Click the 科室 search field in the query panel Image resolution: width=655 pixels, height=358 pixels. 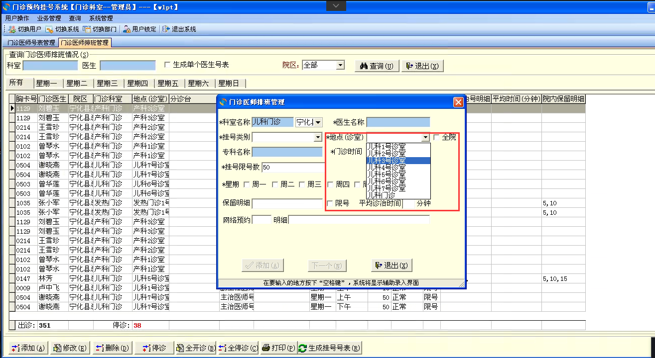pos(50,65)
